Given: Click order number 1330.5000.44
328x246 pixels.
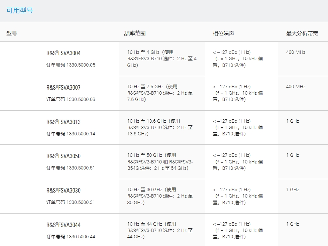Looking at the screenshot, I should [71, 237].
